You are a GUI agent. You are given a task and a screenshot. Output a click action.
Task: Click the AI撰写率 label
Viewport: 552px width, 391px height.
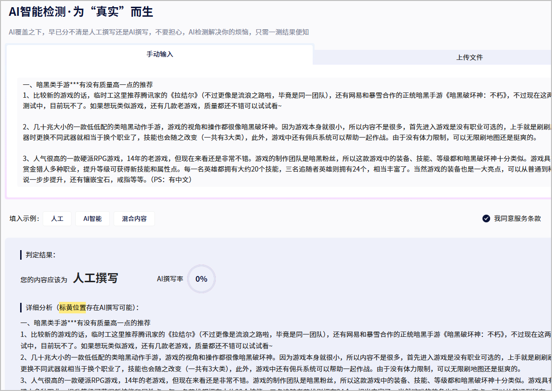(170, 279)
